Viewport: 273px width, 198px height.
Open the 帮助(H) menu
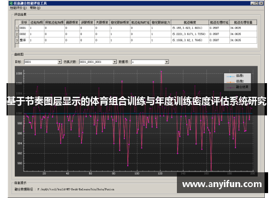pos(35,8)
